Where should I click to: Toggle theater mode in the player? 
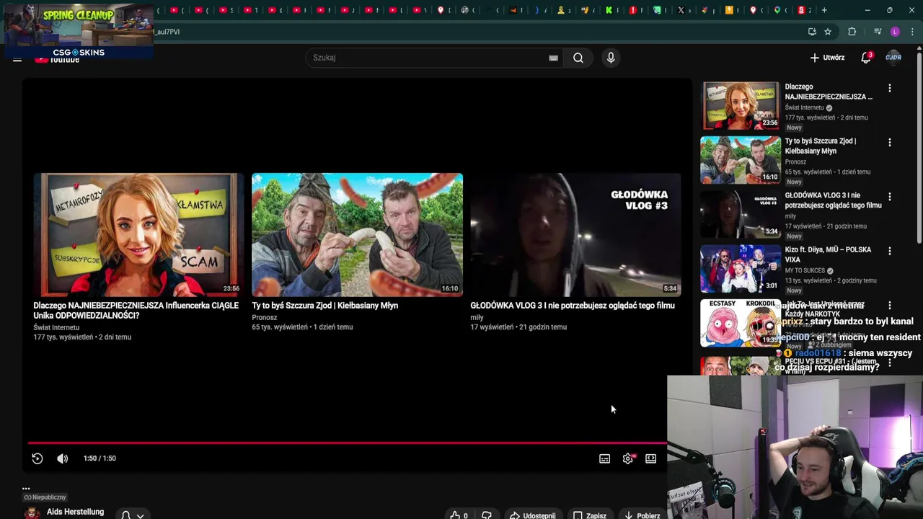pos(651,458)
